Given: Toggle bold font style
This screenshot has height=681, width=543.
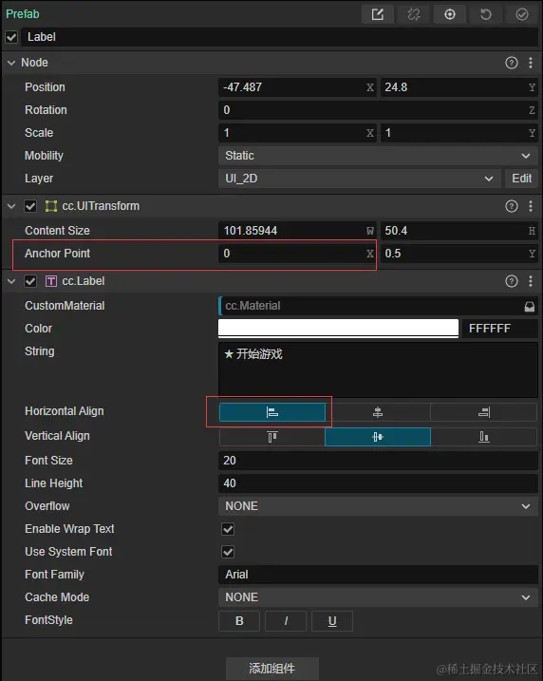Looking at the screenshot, I should coord(239,621).
